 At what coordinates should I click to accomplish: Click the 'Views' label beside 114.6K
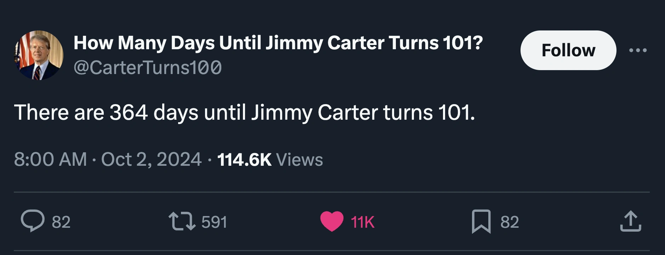pos(300,159)
